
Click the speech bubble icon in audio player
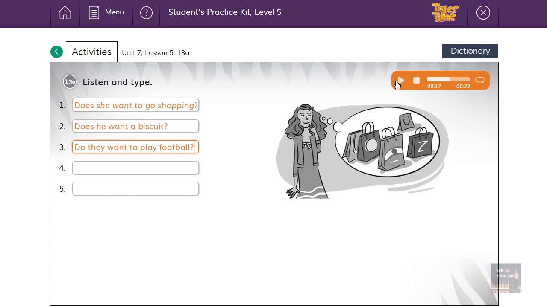480,80
